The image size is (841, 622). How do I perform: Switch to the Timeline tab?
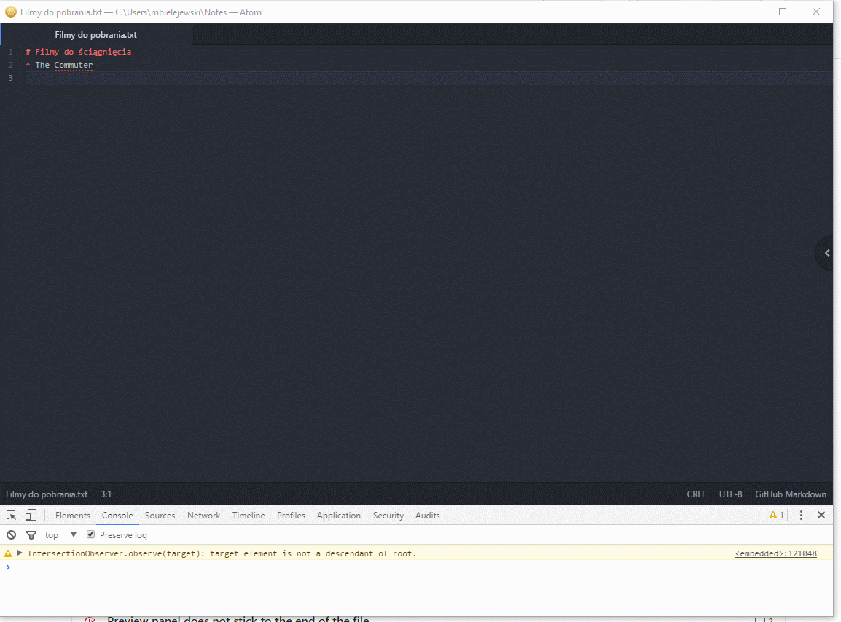click(249, 516)
